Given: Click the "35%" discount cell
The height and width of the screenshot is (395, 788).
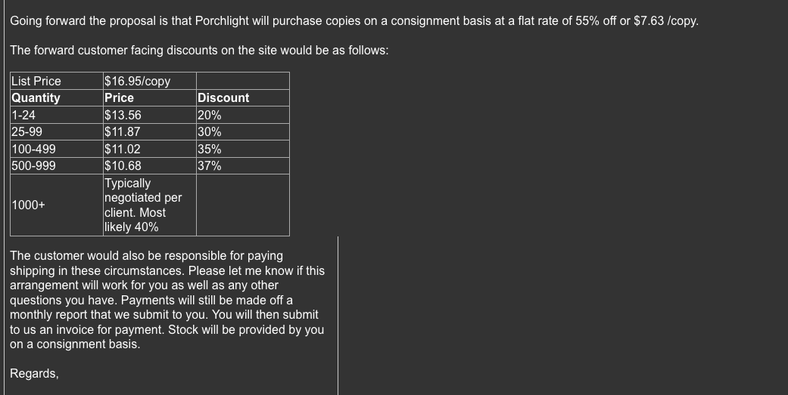Looking at the screenshot, I should [x=210, y=150].
